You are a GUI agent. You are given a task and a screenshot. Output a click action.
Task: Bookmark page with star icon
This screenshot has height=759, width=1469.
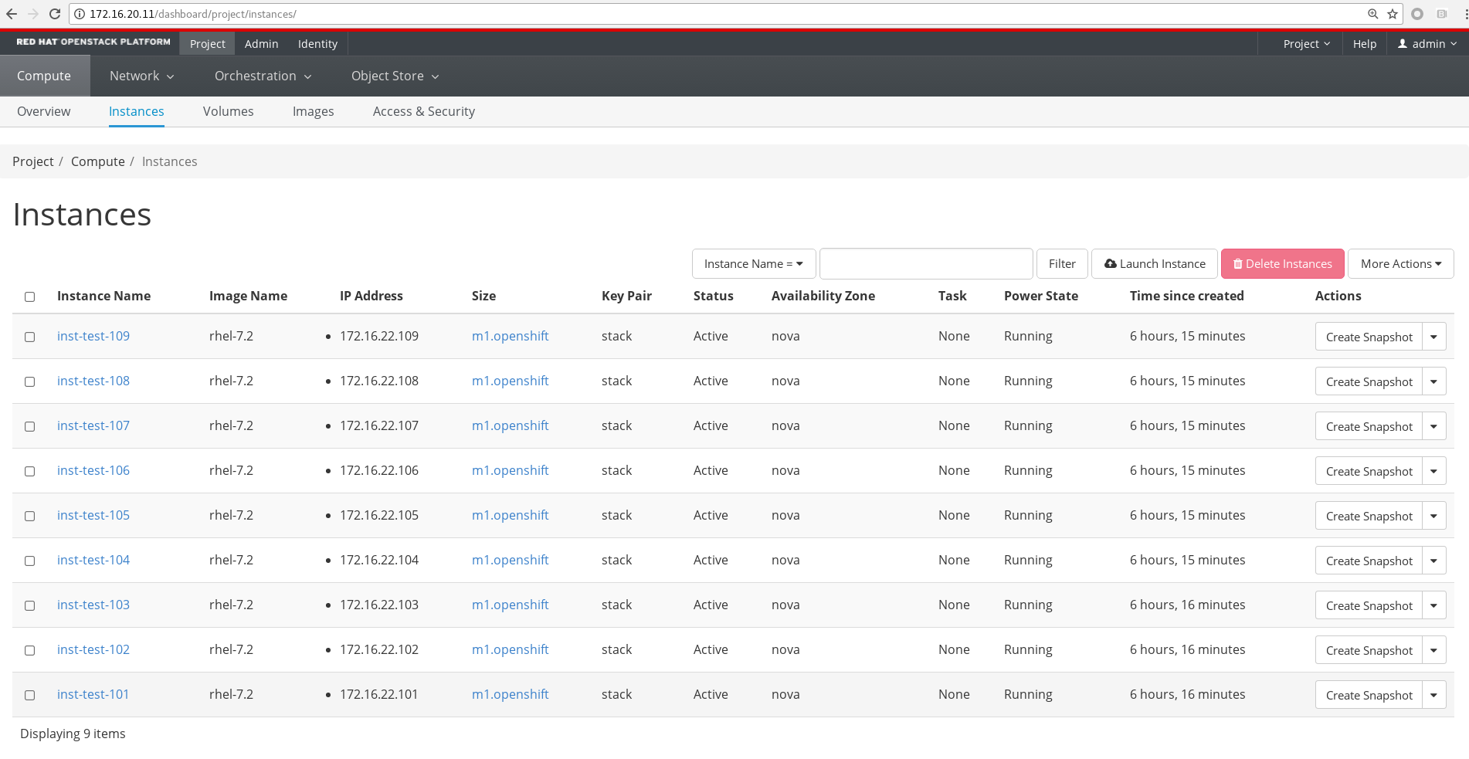tap(1393, 14)
